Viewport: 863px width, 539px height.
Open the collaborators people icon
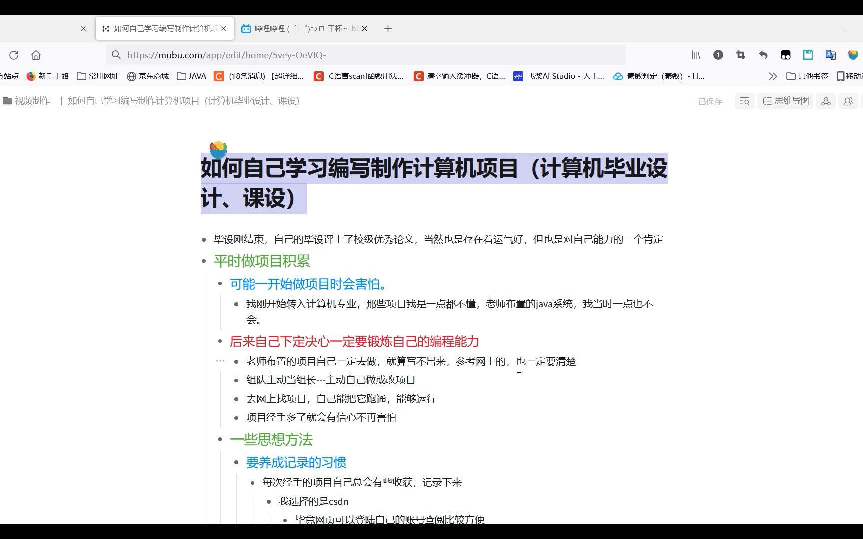pos(848,101)
